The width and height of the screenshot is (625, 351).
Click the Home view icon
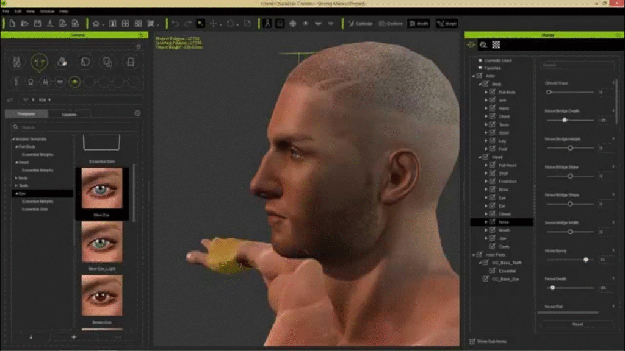tap(96, 24)
